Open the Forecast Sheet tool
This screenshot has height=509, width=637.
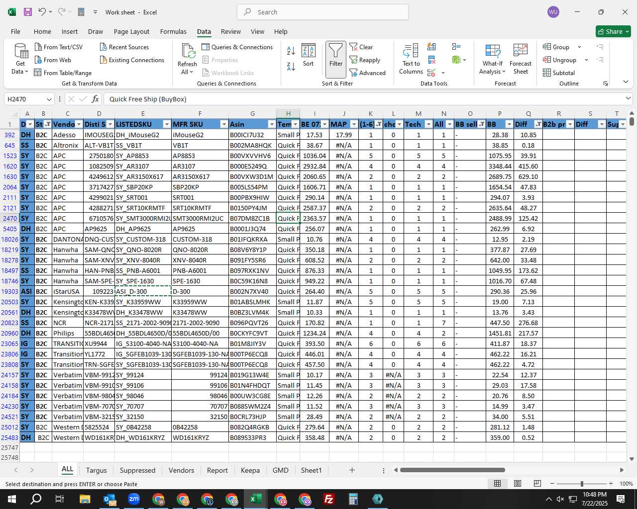pyautogui.click(x=521, y=59)
